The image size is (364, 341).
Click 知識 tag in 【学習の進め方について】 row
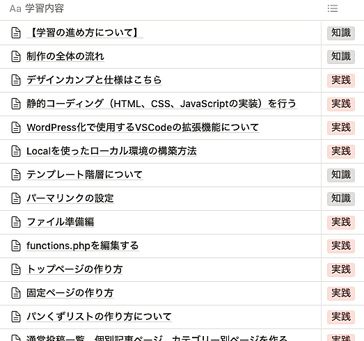tap(341, 33)
